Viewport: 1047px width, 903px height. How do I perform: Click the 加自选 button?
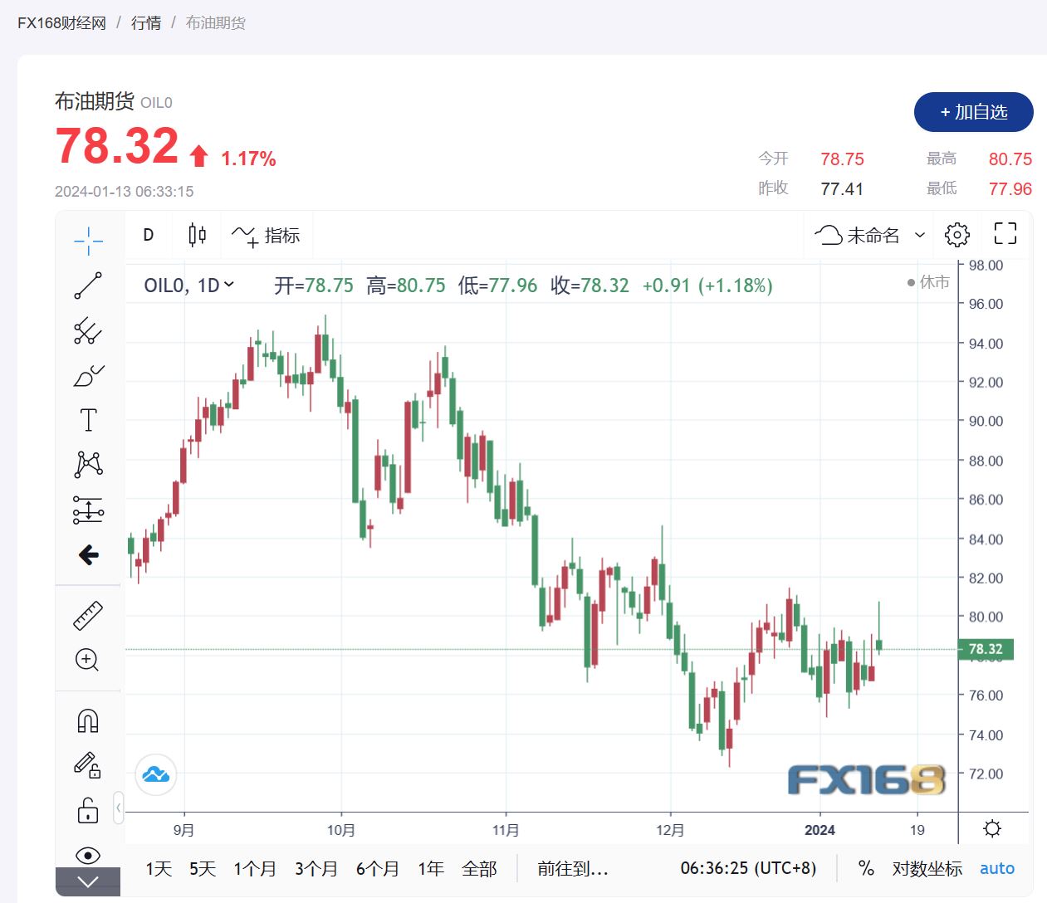[973, 112]
